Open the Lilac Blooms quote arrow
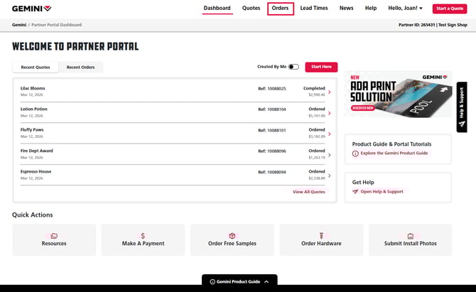 click(329, 92)
